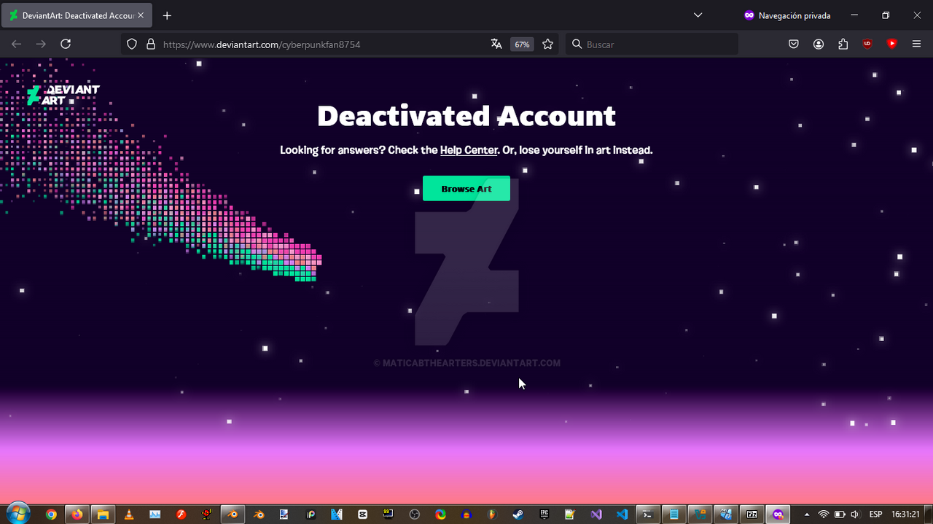Open Visual Studio purple icon
Screen dimensions: 933x524
click(596, 515)
